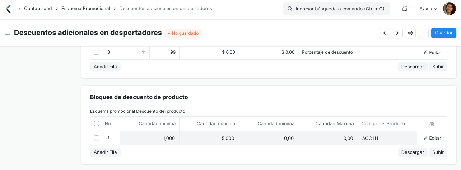The width and height of the screenshot is (461, 170).
Task: Click the No guardado status badge
Action: pyautogui.click(x=183, y=33)
